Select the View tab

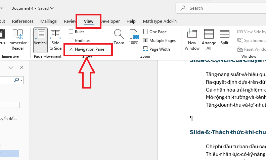(x=89, y=21)
